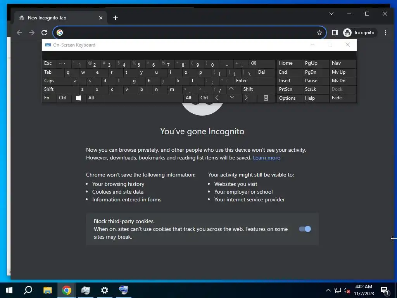Click Backspace key on On-Screen Keyboard
Screen dimensions: 397x298
[x=261, y=64]
